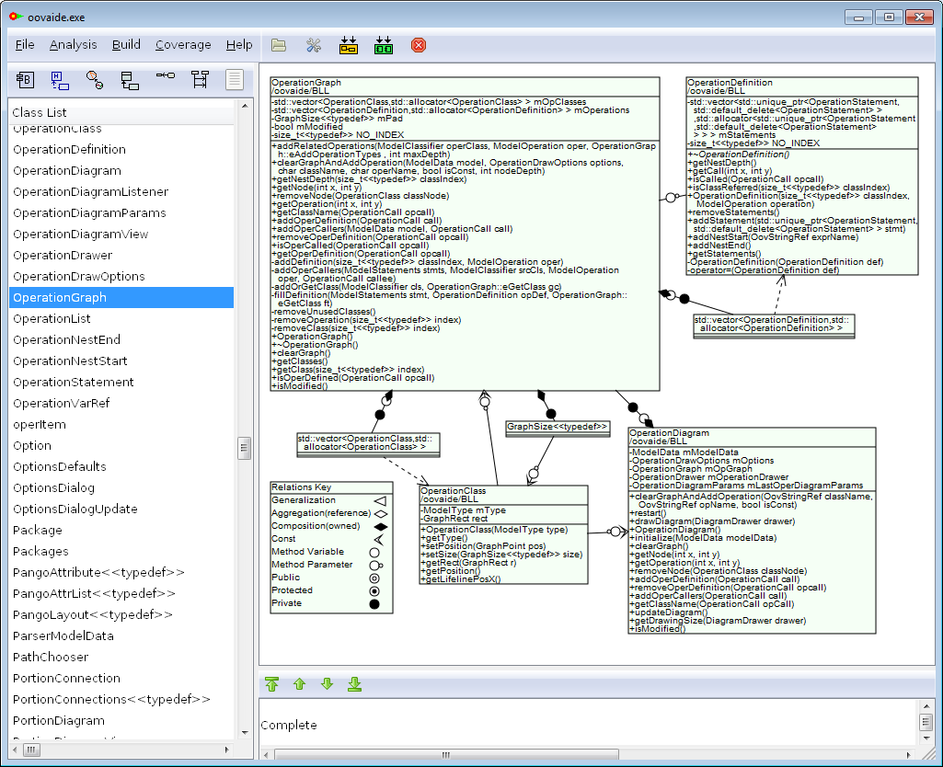This screenshot has height=767, width=943.
Task: Open the journal list icon
Action: point(235,80)
